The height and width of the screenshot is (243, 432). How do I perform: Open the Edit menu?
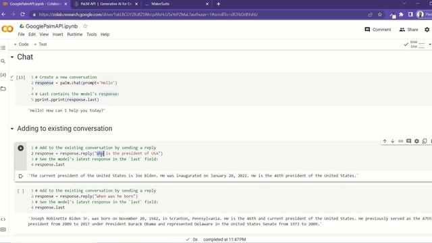32,34
